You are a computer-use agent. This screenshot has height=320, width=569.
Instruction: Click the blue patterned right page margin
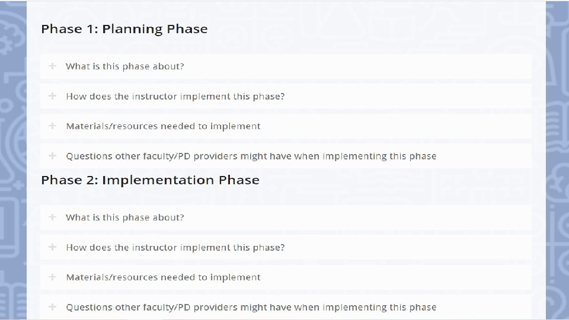557,160
